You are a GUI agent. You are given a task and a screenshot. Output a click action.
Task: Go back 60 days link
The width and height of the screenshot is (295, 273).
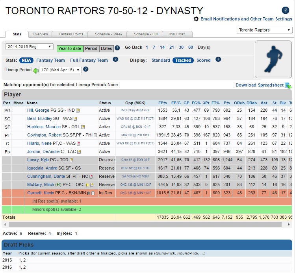click(x=190, y=47)
